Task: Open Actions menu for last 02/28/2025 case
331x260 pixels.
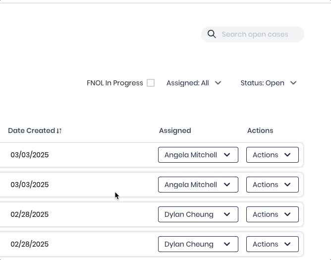Action: [272, 244]
